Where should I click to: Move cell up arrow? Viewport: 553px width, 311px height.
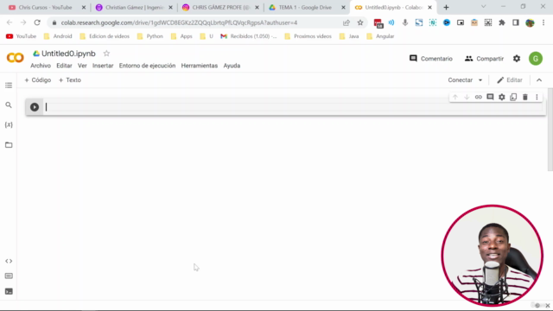pyautogui.click(x=455, y=97)
